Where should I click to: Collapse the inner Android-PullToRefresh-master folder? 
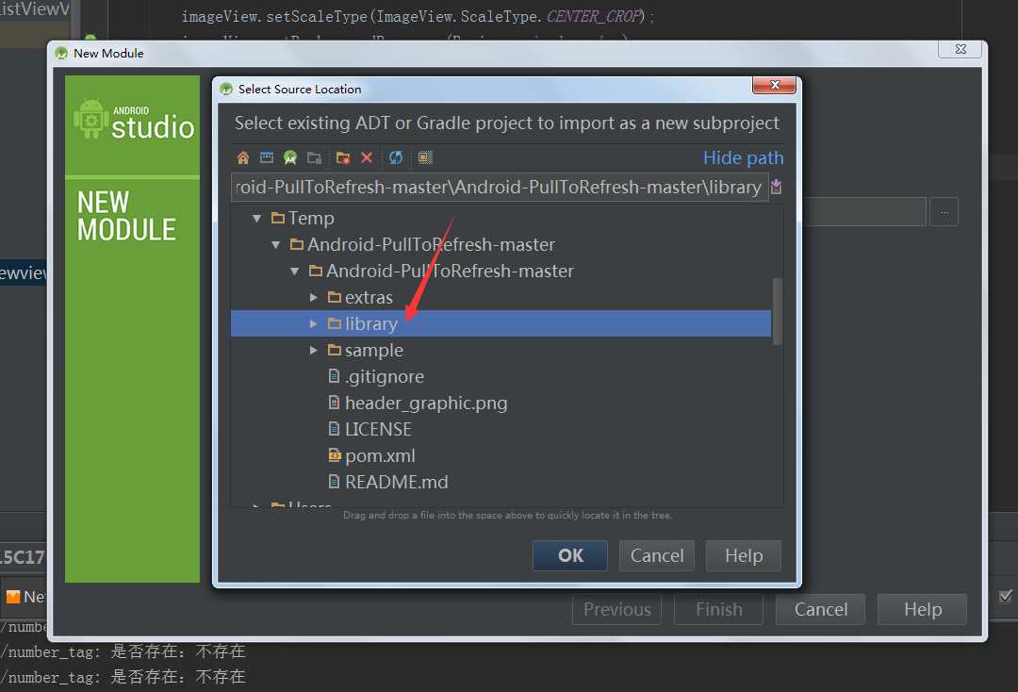295,271
